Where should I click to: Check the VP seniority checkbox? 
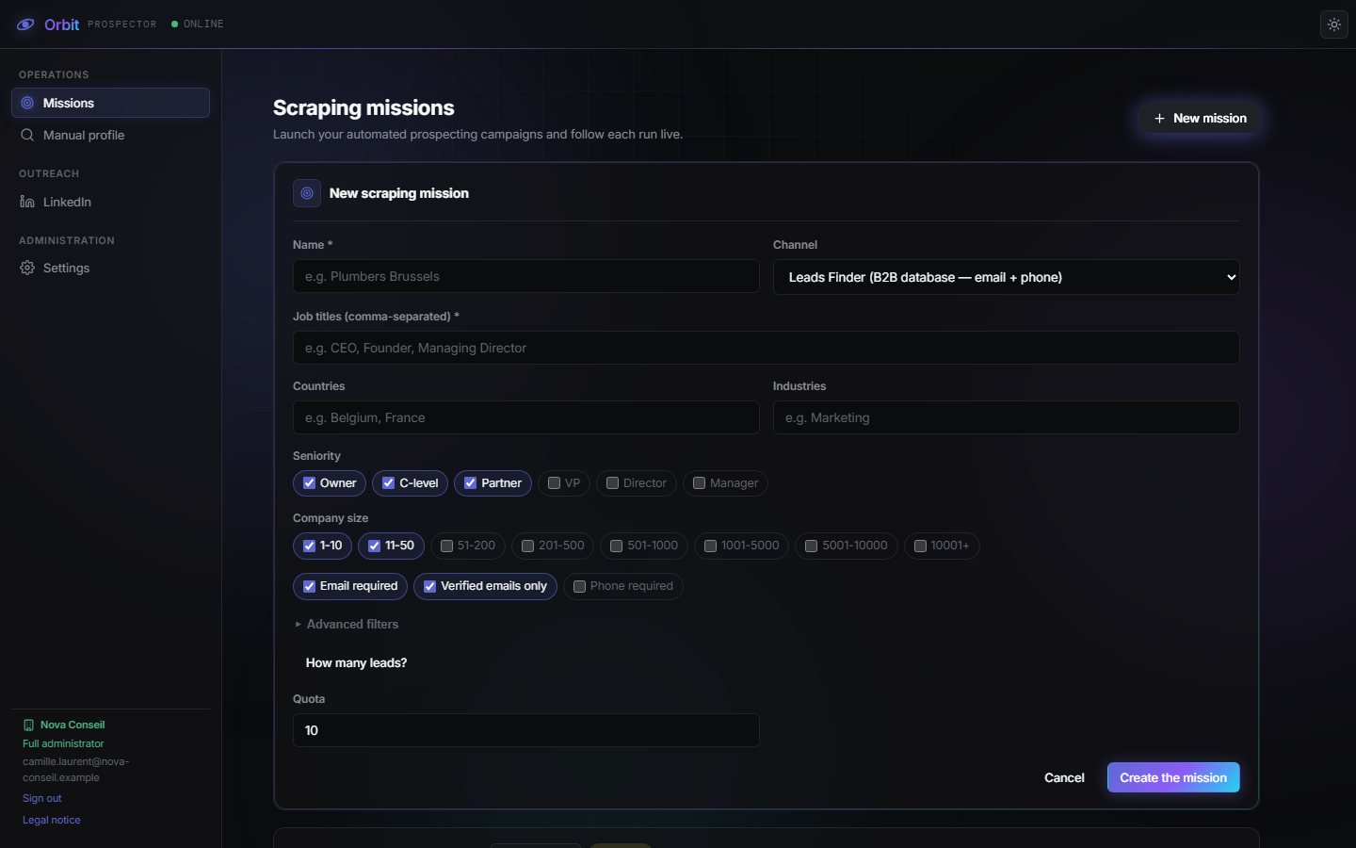pos(554,483)
